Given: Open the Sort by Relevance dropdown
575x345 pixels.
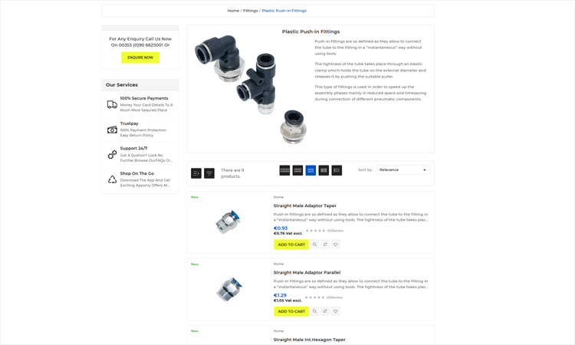Looking at the screenshot, I should tap(403, 169).
